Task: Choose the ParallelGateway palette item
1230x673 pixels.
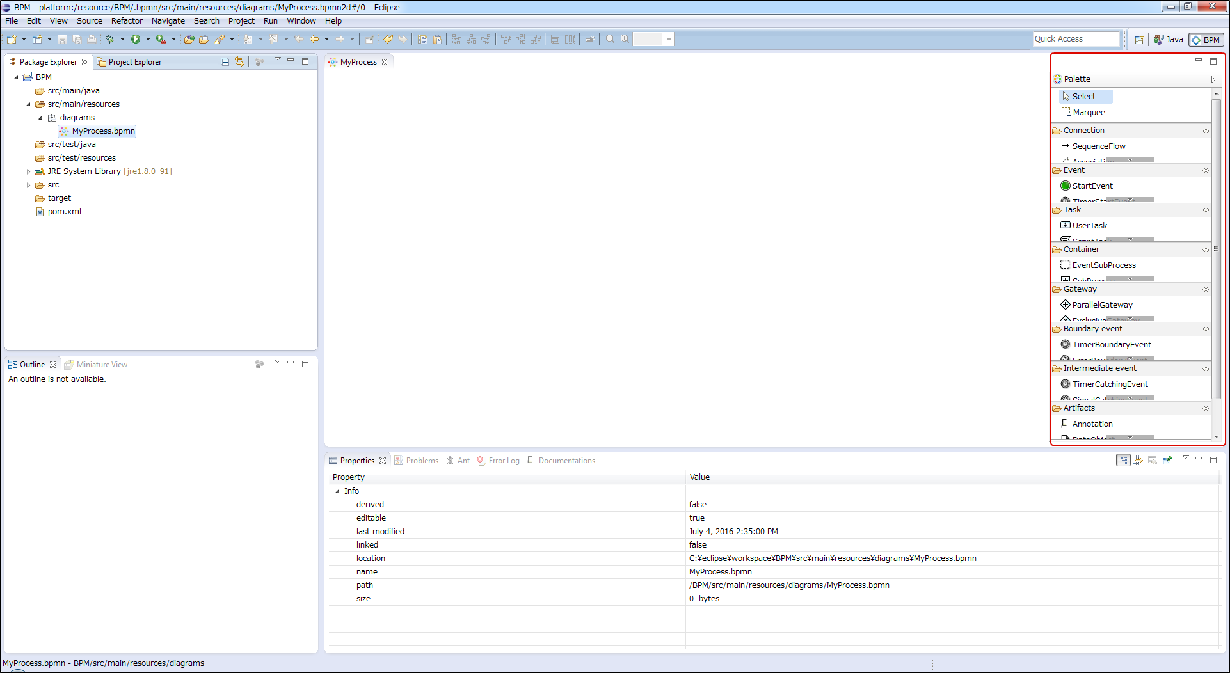Action: tap(1096, 305)
